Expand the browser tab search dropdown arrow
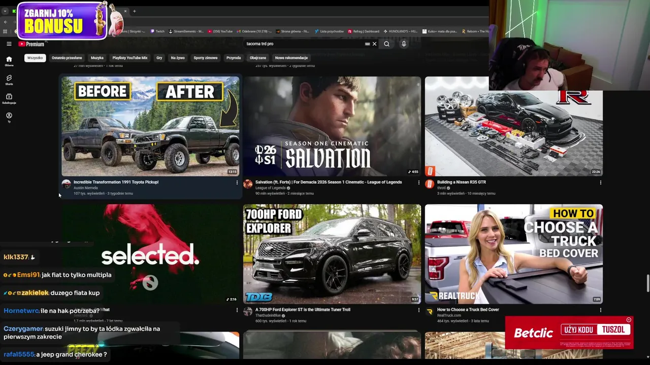Viewport: 650px width, 365px height. point(5,11)
